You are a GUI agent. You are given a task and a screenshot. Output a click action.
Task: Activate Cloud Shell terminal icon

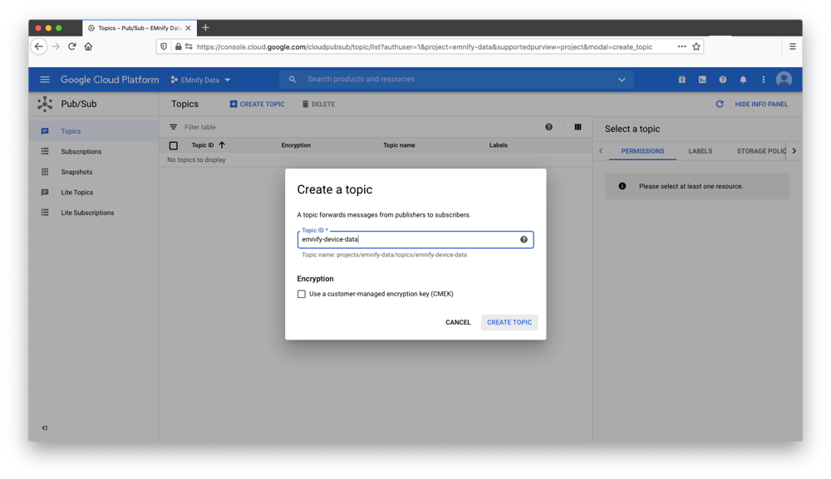[x=702, y=80]
